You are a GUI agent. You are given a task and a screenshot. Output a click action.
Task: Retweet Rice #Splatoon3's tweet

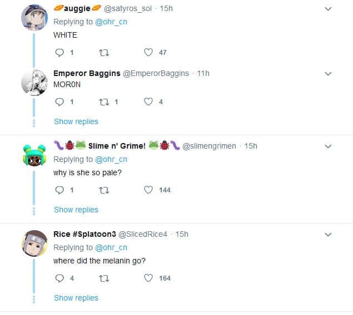(x=103, y=278)
